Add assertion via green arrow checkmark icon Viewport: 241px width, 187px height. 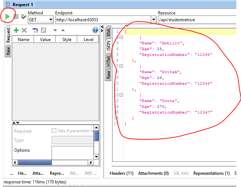(x=23, y=17)
